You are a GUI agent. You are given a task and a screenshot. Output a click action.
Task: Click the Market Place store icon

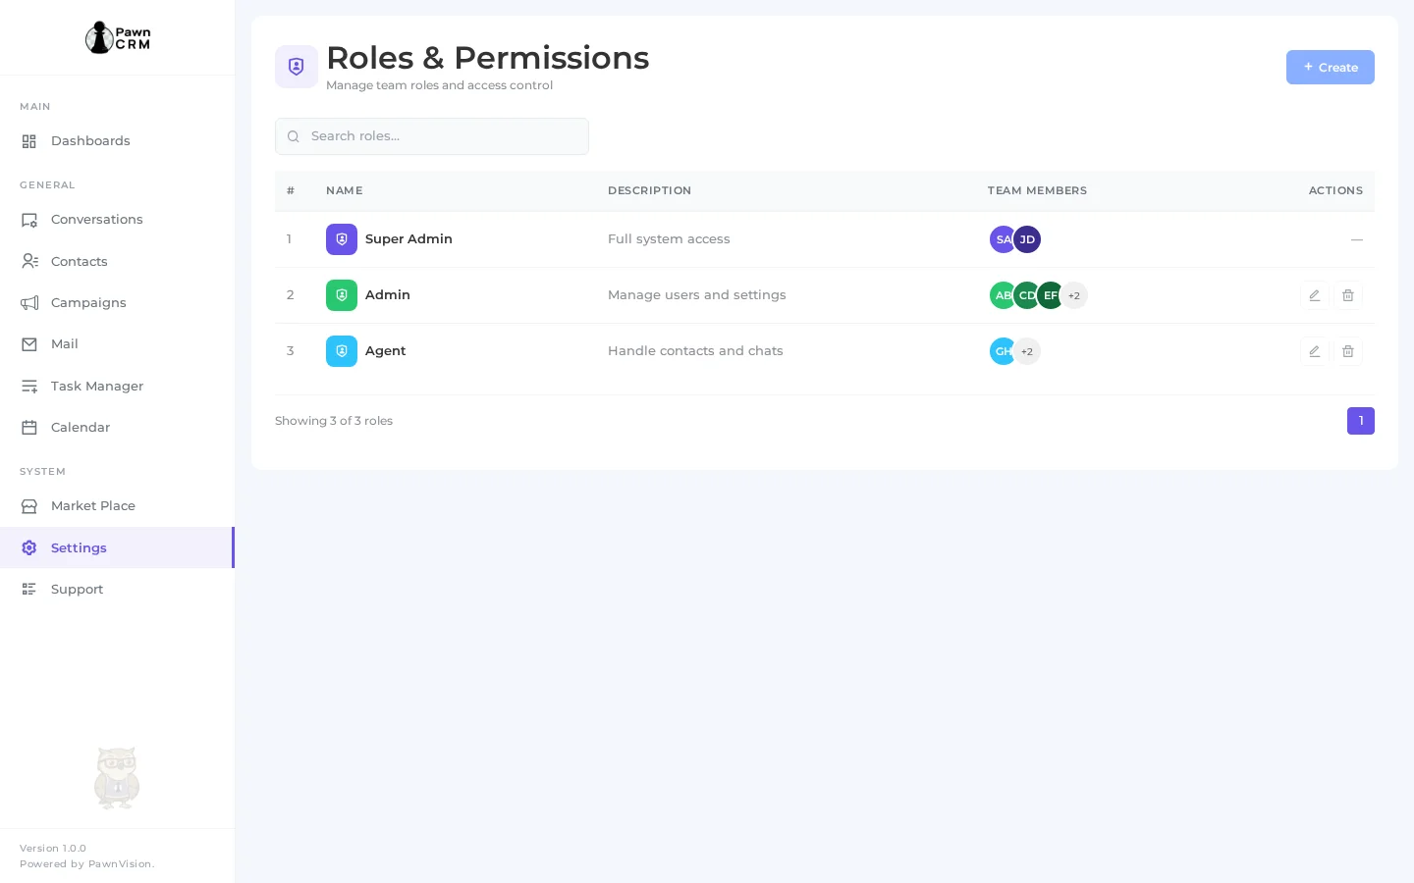click(x=29, y=506)
